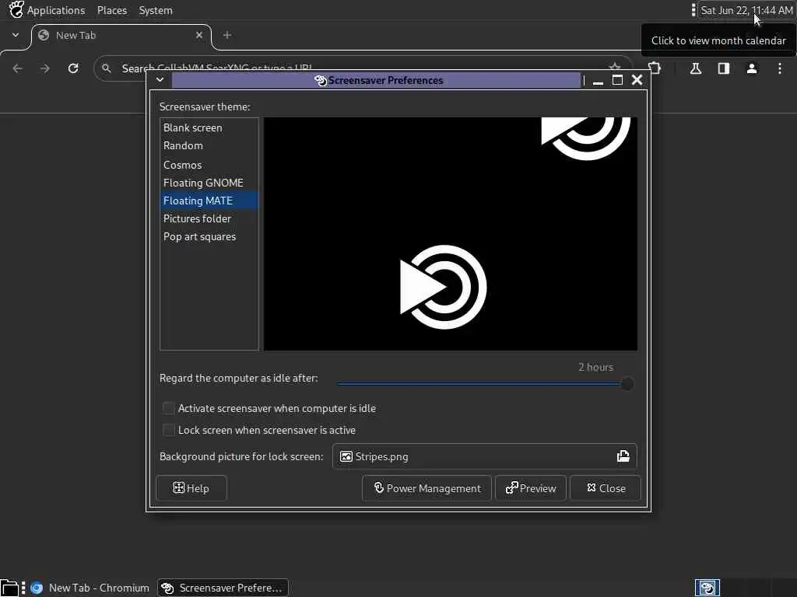
Task: Preview the selected screensaver
Action: (531, 488)
